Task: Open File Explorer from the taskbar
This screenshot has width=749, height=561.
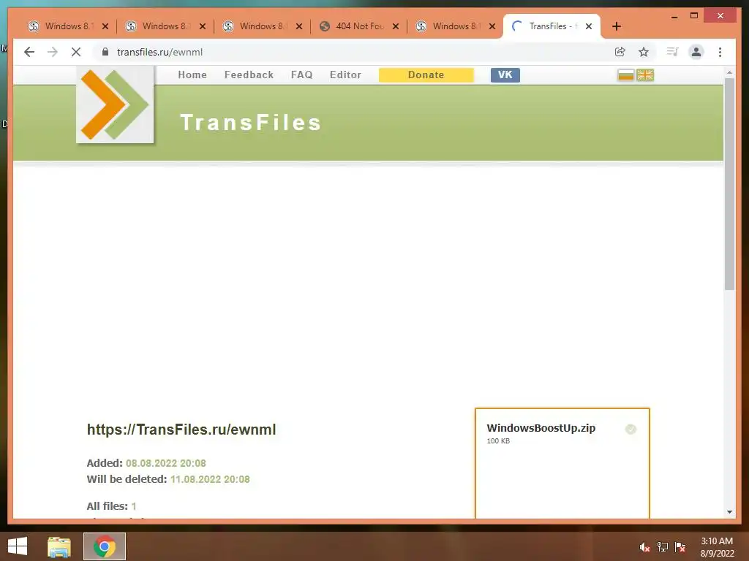Action: pos(59,546)
